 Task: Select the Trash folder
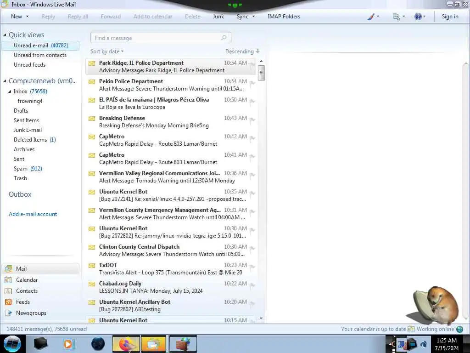click(20, 178)
